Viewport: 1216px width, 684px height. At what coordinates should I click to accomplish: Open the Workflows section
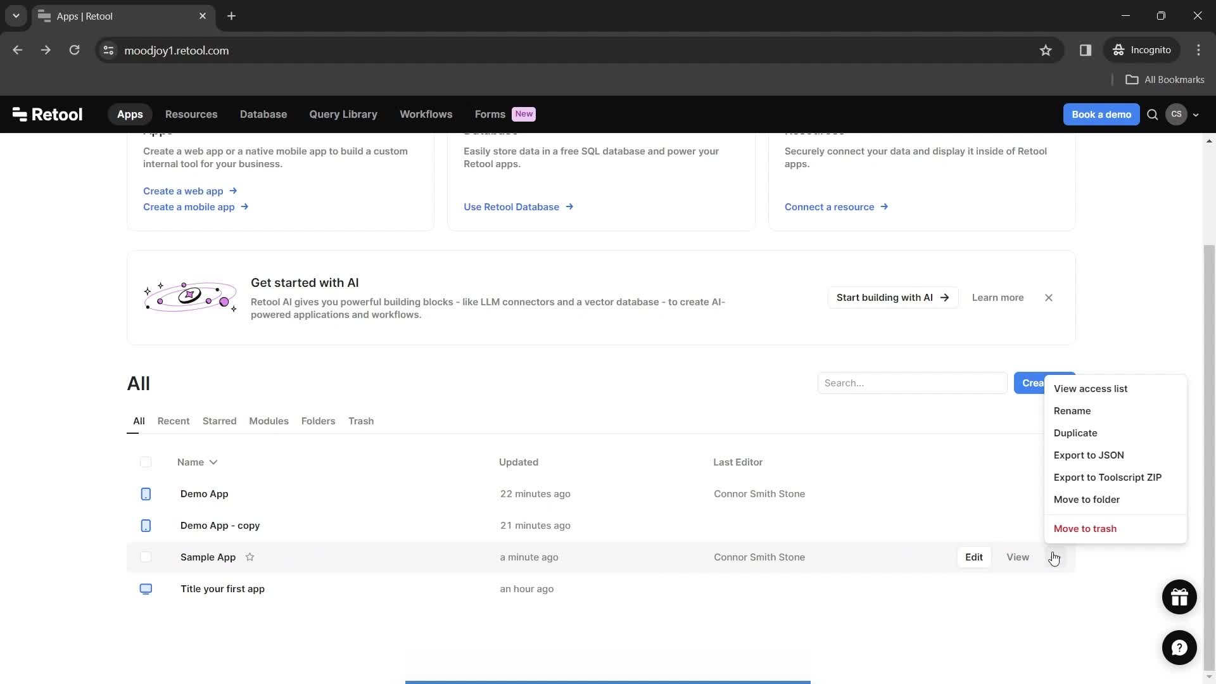tap(426, 113)
